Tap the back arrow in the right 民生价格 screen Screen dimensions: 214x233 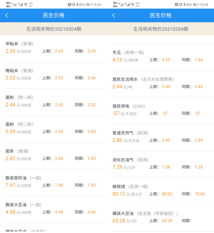coord(114,15)
